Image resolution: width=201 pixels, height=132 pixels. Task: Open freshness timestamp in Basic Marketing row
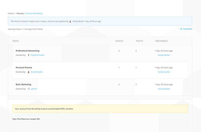[164, 84]
